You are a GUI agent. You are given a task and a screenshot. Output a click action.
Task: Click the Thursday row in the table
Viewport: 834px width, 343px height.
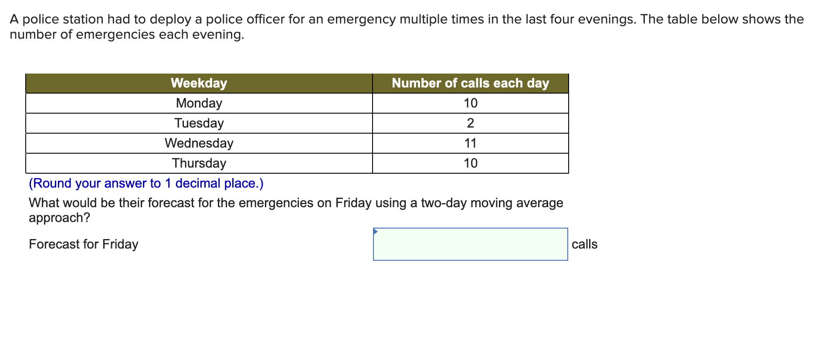(x=199, y=163)
